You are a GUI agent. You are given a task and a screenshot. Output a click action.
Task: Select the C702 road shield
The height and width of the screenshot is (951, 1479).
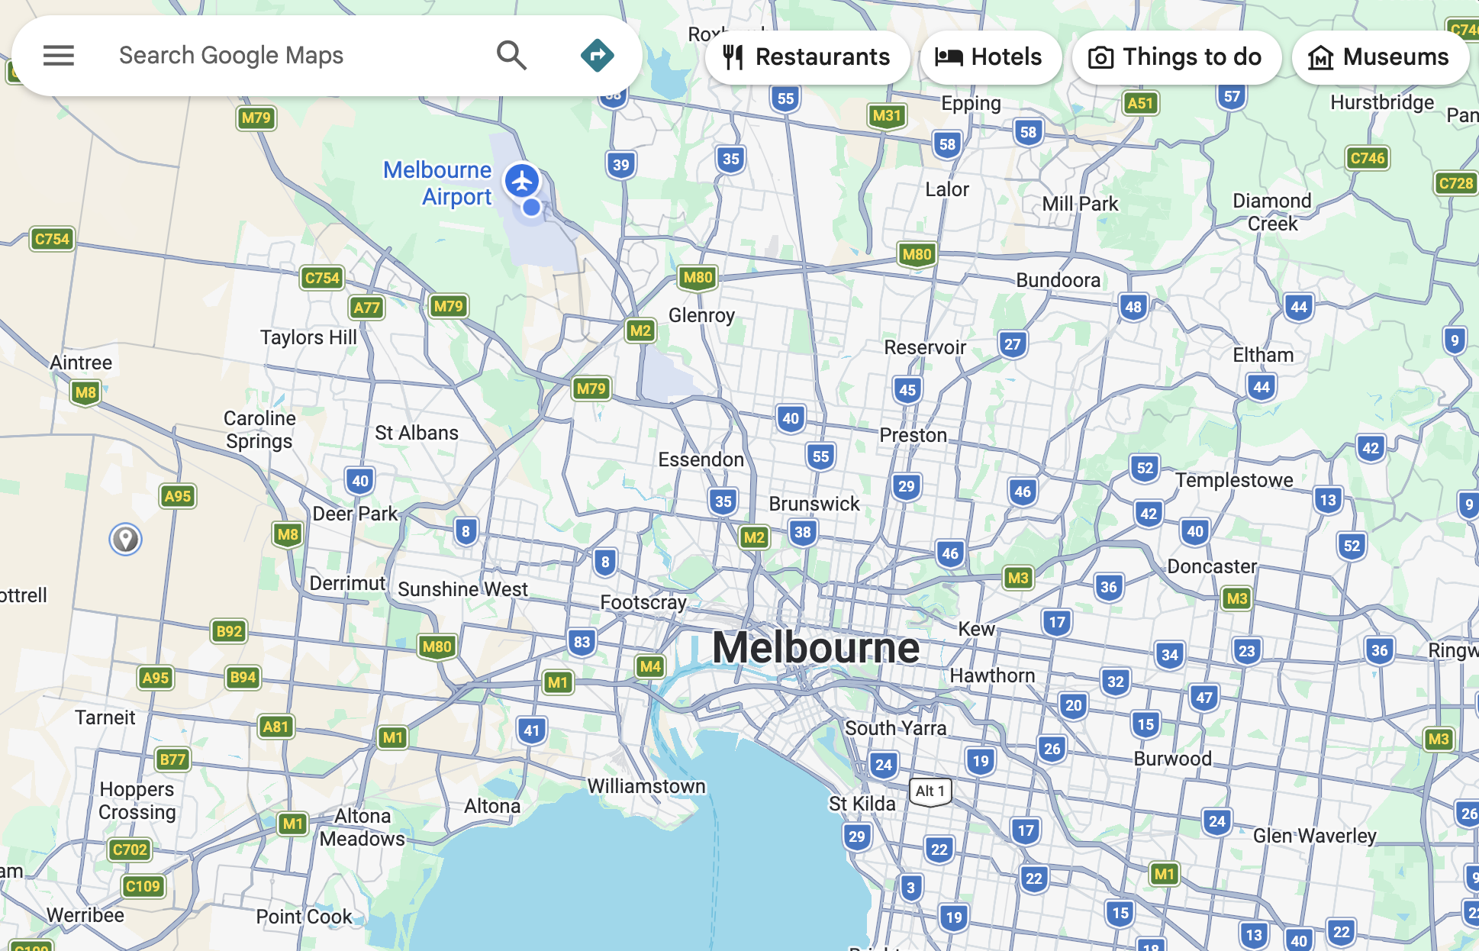(x=130, y=849)
